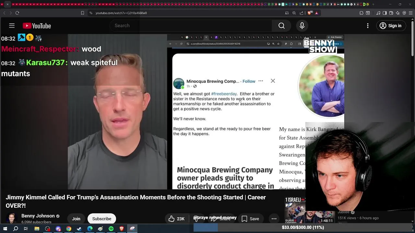Open Microsoft Edge from the taskbar
This screenshot has width=415, height=233.
coord(90,229)
